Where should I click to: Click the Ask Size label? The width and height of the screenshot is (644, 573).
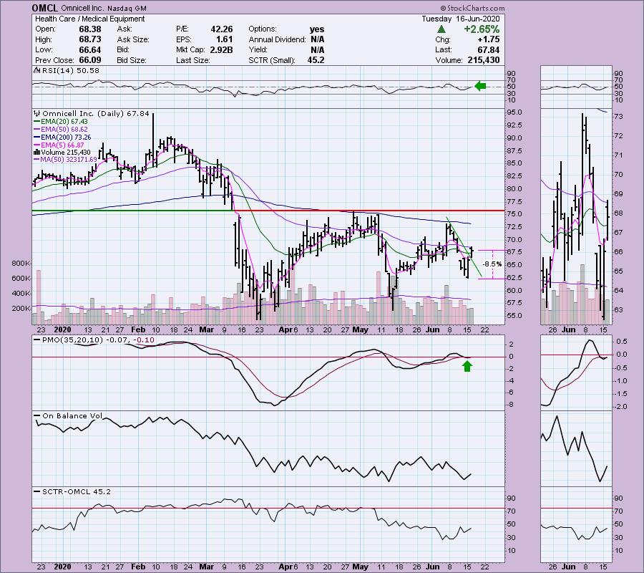[x=133, y=39]
